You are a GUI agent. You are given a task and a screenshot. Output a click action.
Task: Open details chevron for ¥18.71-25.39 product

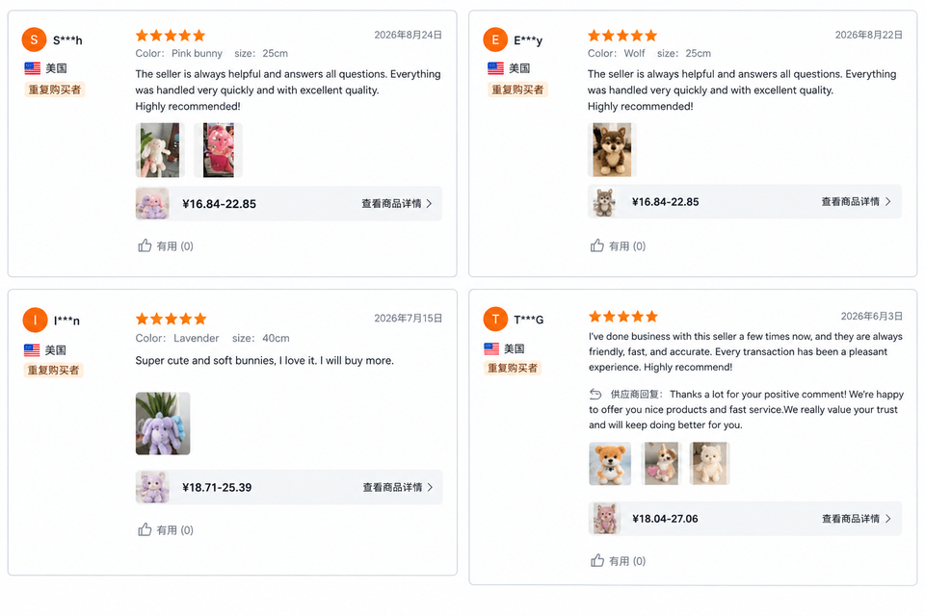[430, 487]
